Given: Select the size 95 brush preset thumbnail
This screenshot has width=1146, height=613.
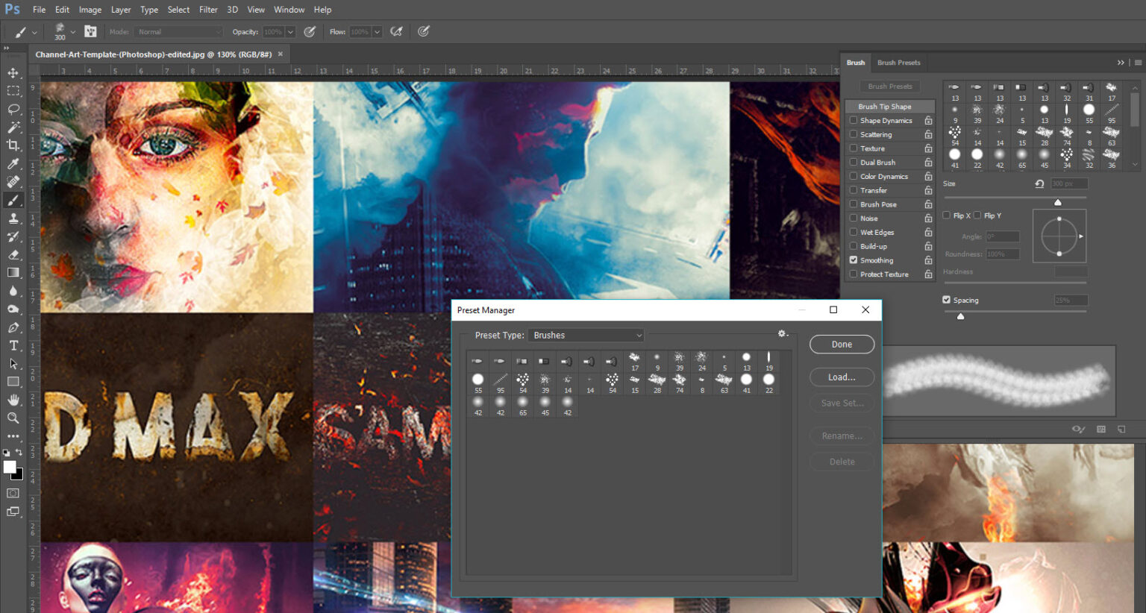Looking at the screenshot, I should coord(501,382).
